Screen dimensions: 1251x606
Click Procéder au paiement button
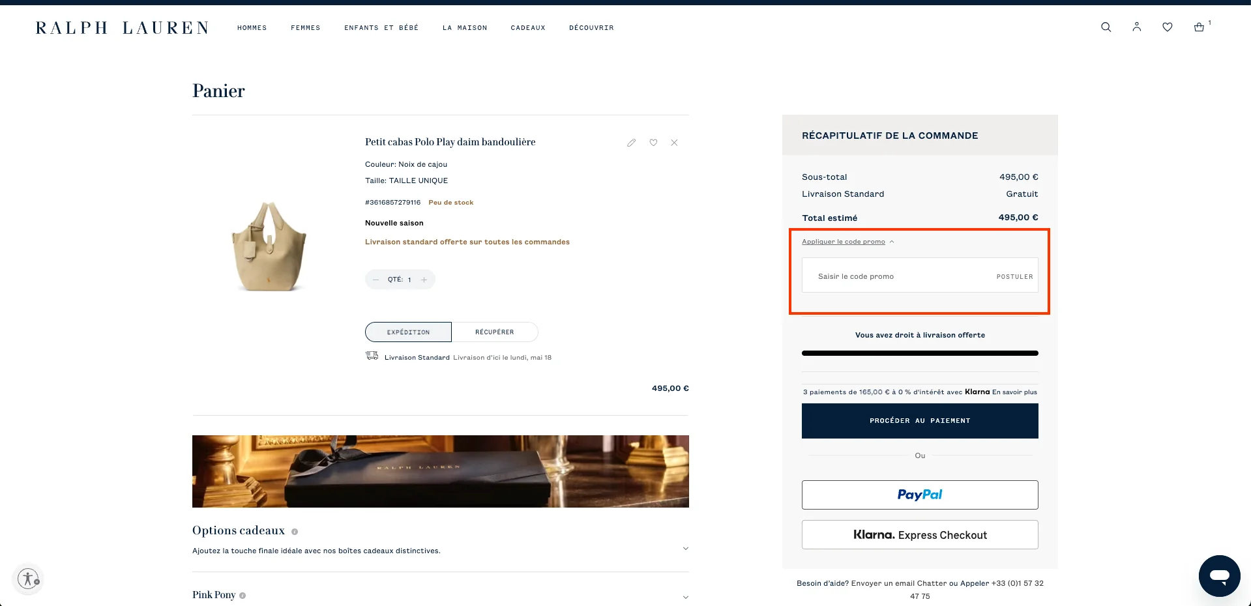tap(920, 421)
